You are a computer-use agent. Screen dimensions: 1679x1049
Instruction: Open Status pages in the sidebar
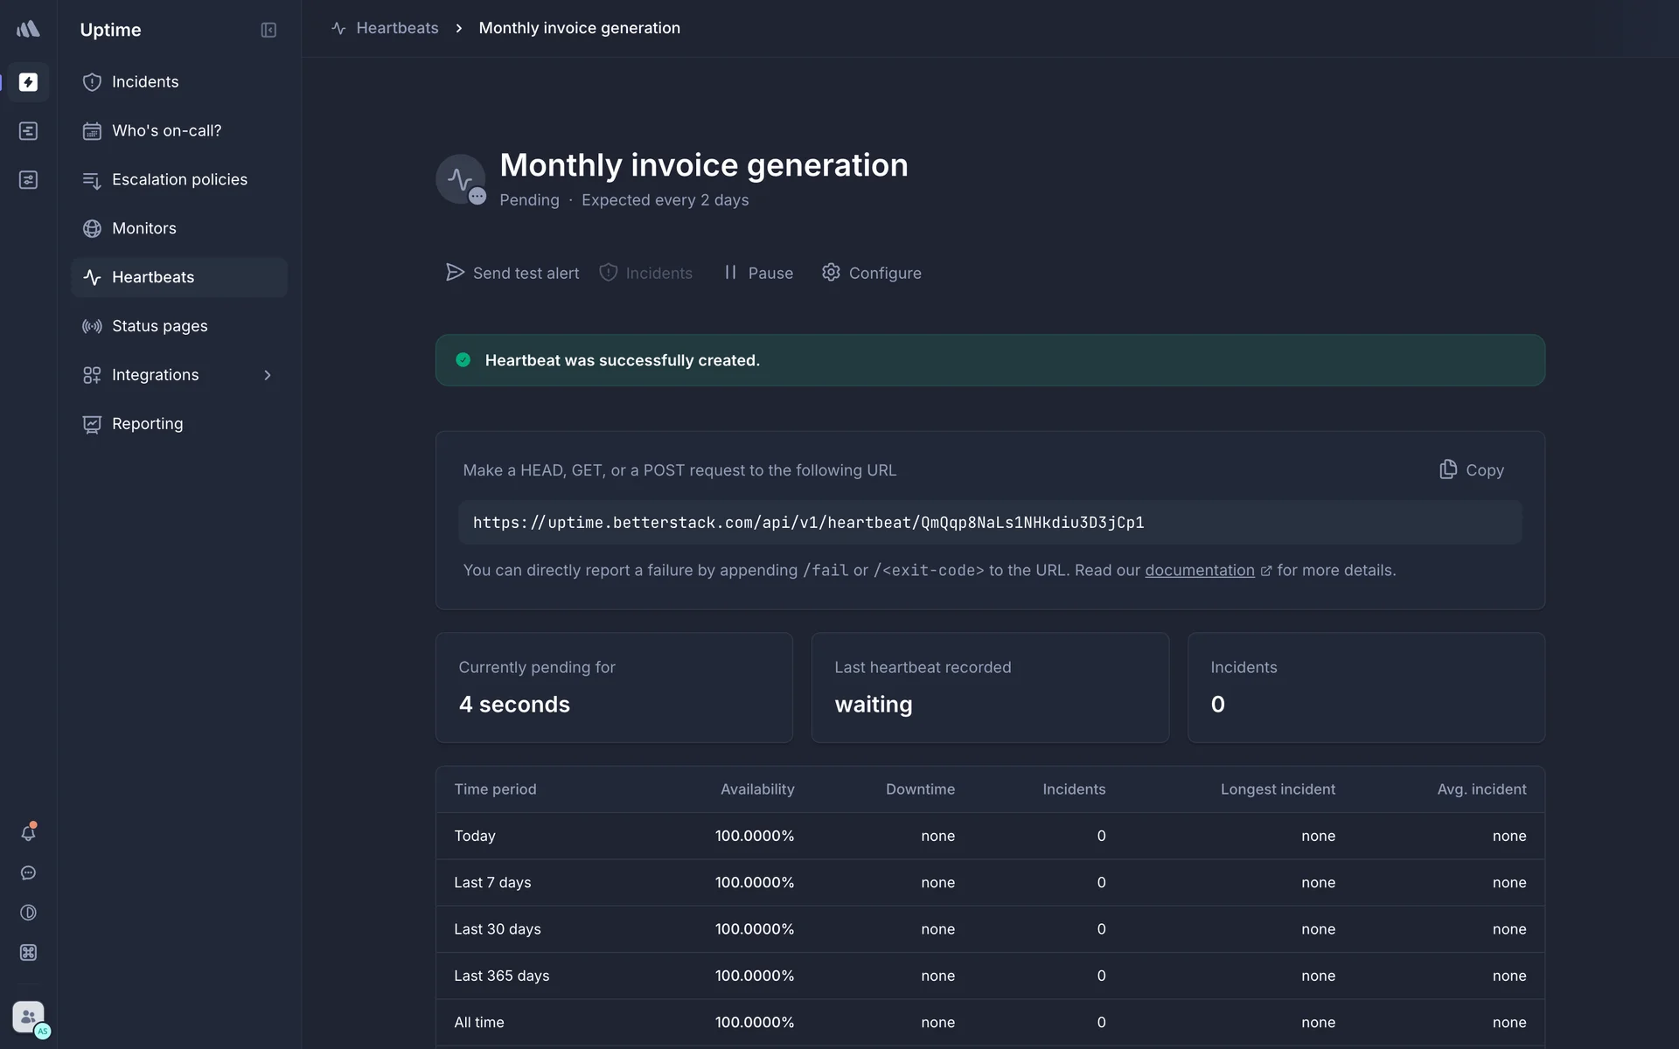[x=159, y=326]
